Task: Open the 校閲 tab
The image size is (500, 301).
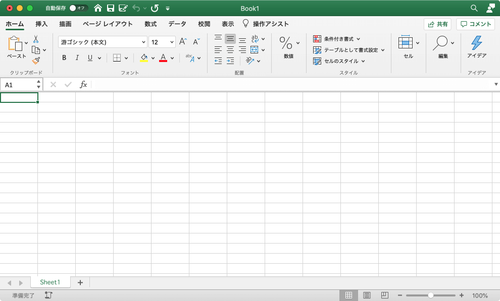Action: [204, 24]
